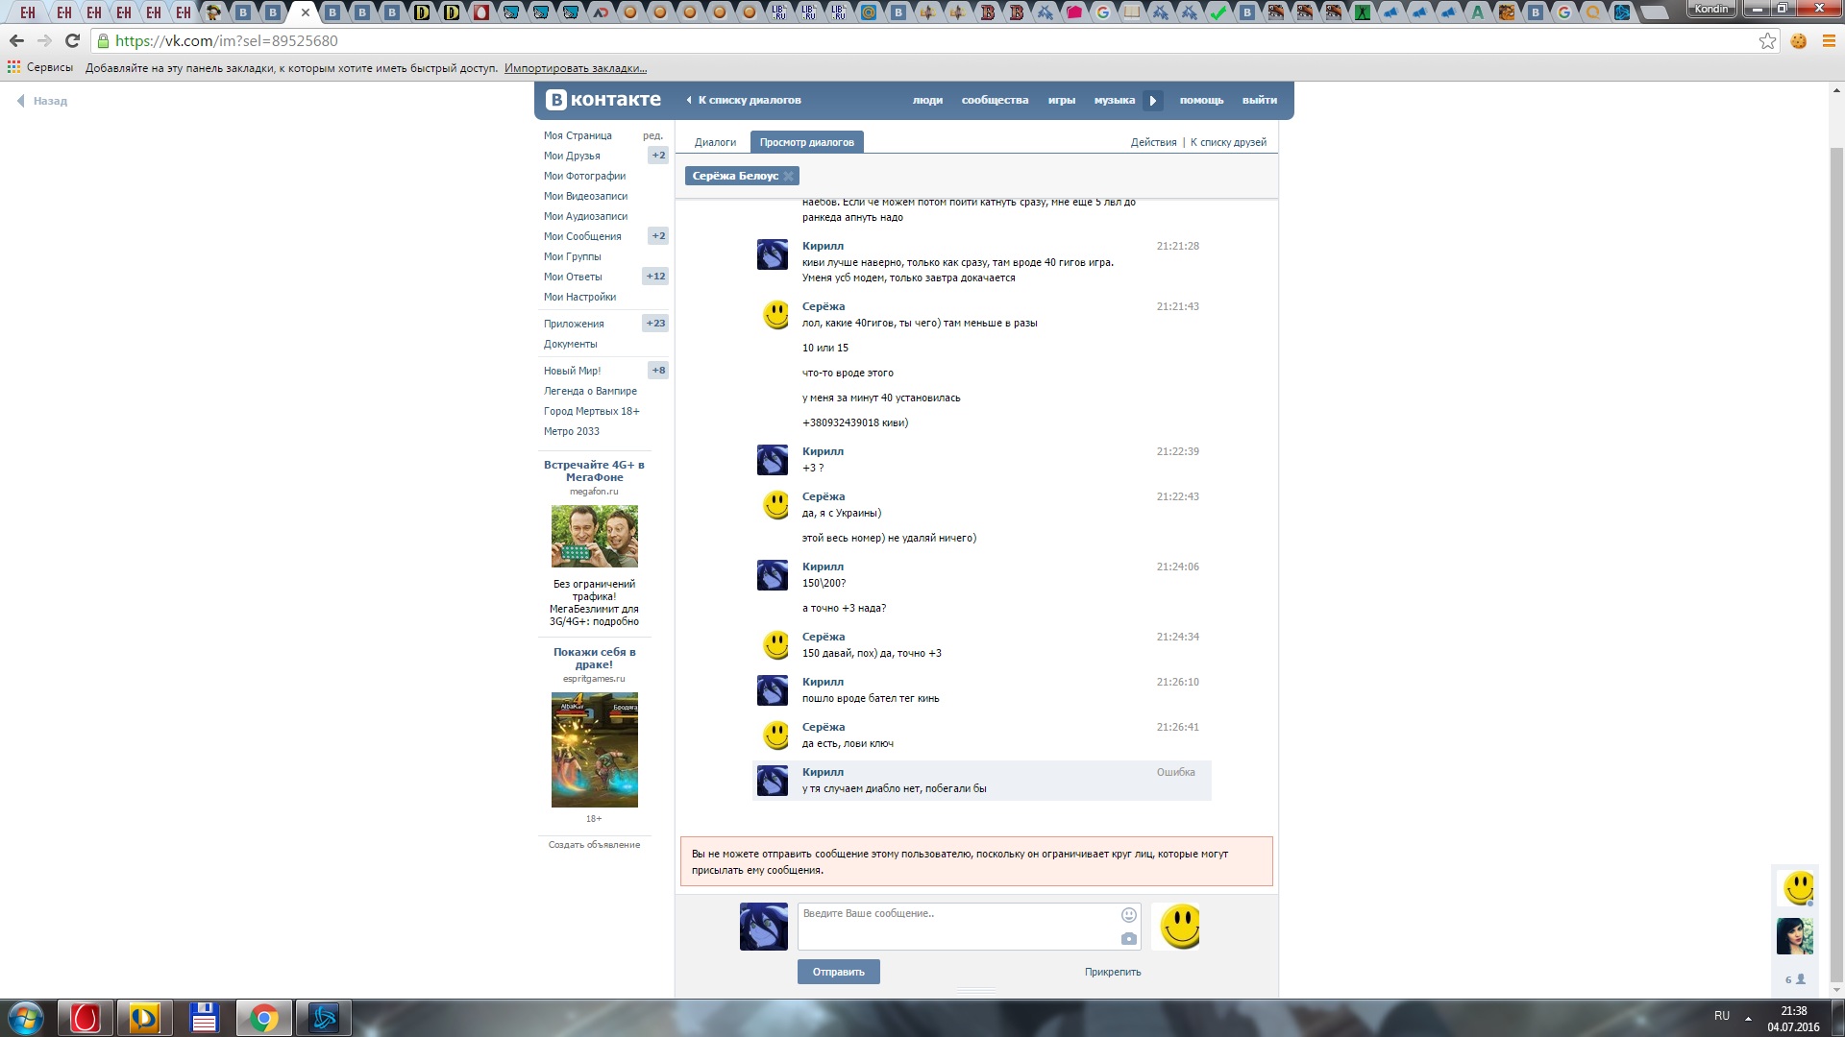The image size is (1845, 1037).
Task: Switch to the Диалоги tab
Action: (x=715, y=142)
